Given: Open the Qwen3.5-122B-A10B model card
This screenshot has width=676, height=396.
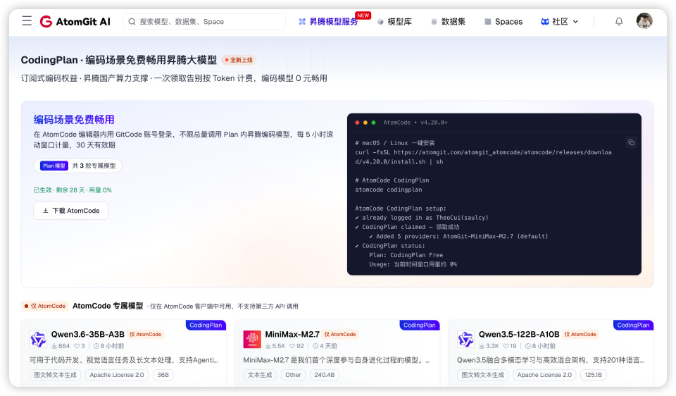Looking at the screenshot, I should (551, 353).
